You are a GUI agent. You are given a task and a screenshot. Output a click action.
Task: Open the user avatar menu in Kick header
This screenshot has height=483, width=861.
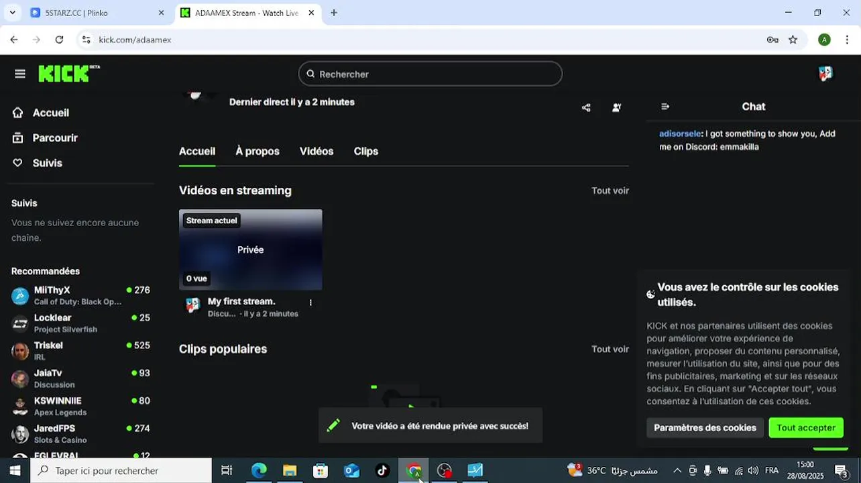point(825,74)
